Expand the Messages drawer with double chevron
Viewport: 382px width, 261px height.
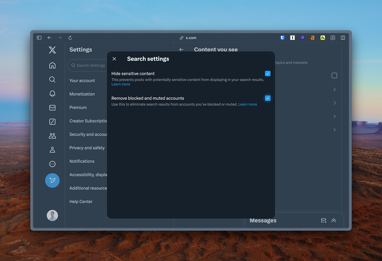pyautogui.click(x=334, y=221)
